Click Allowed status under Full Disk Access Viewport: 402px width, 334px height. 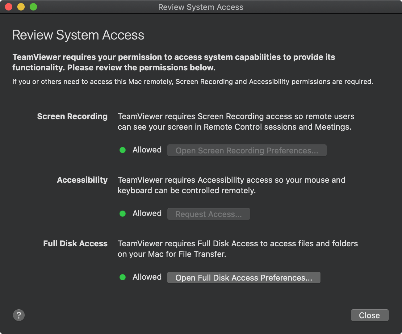point(147,277)
